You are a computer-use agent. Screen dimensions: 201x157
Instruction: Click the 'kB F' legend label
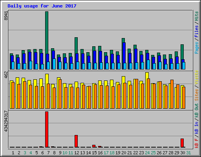pos(197,143)
